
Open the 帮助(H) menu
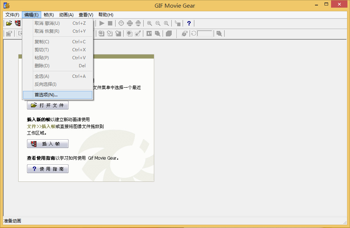(106, 15)
